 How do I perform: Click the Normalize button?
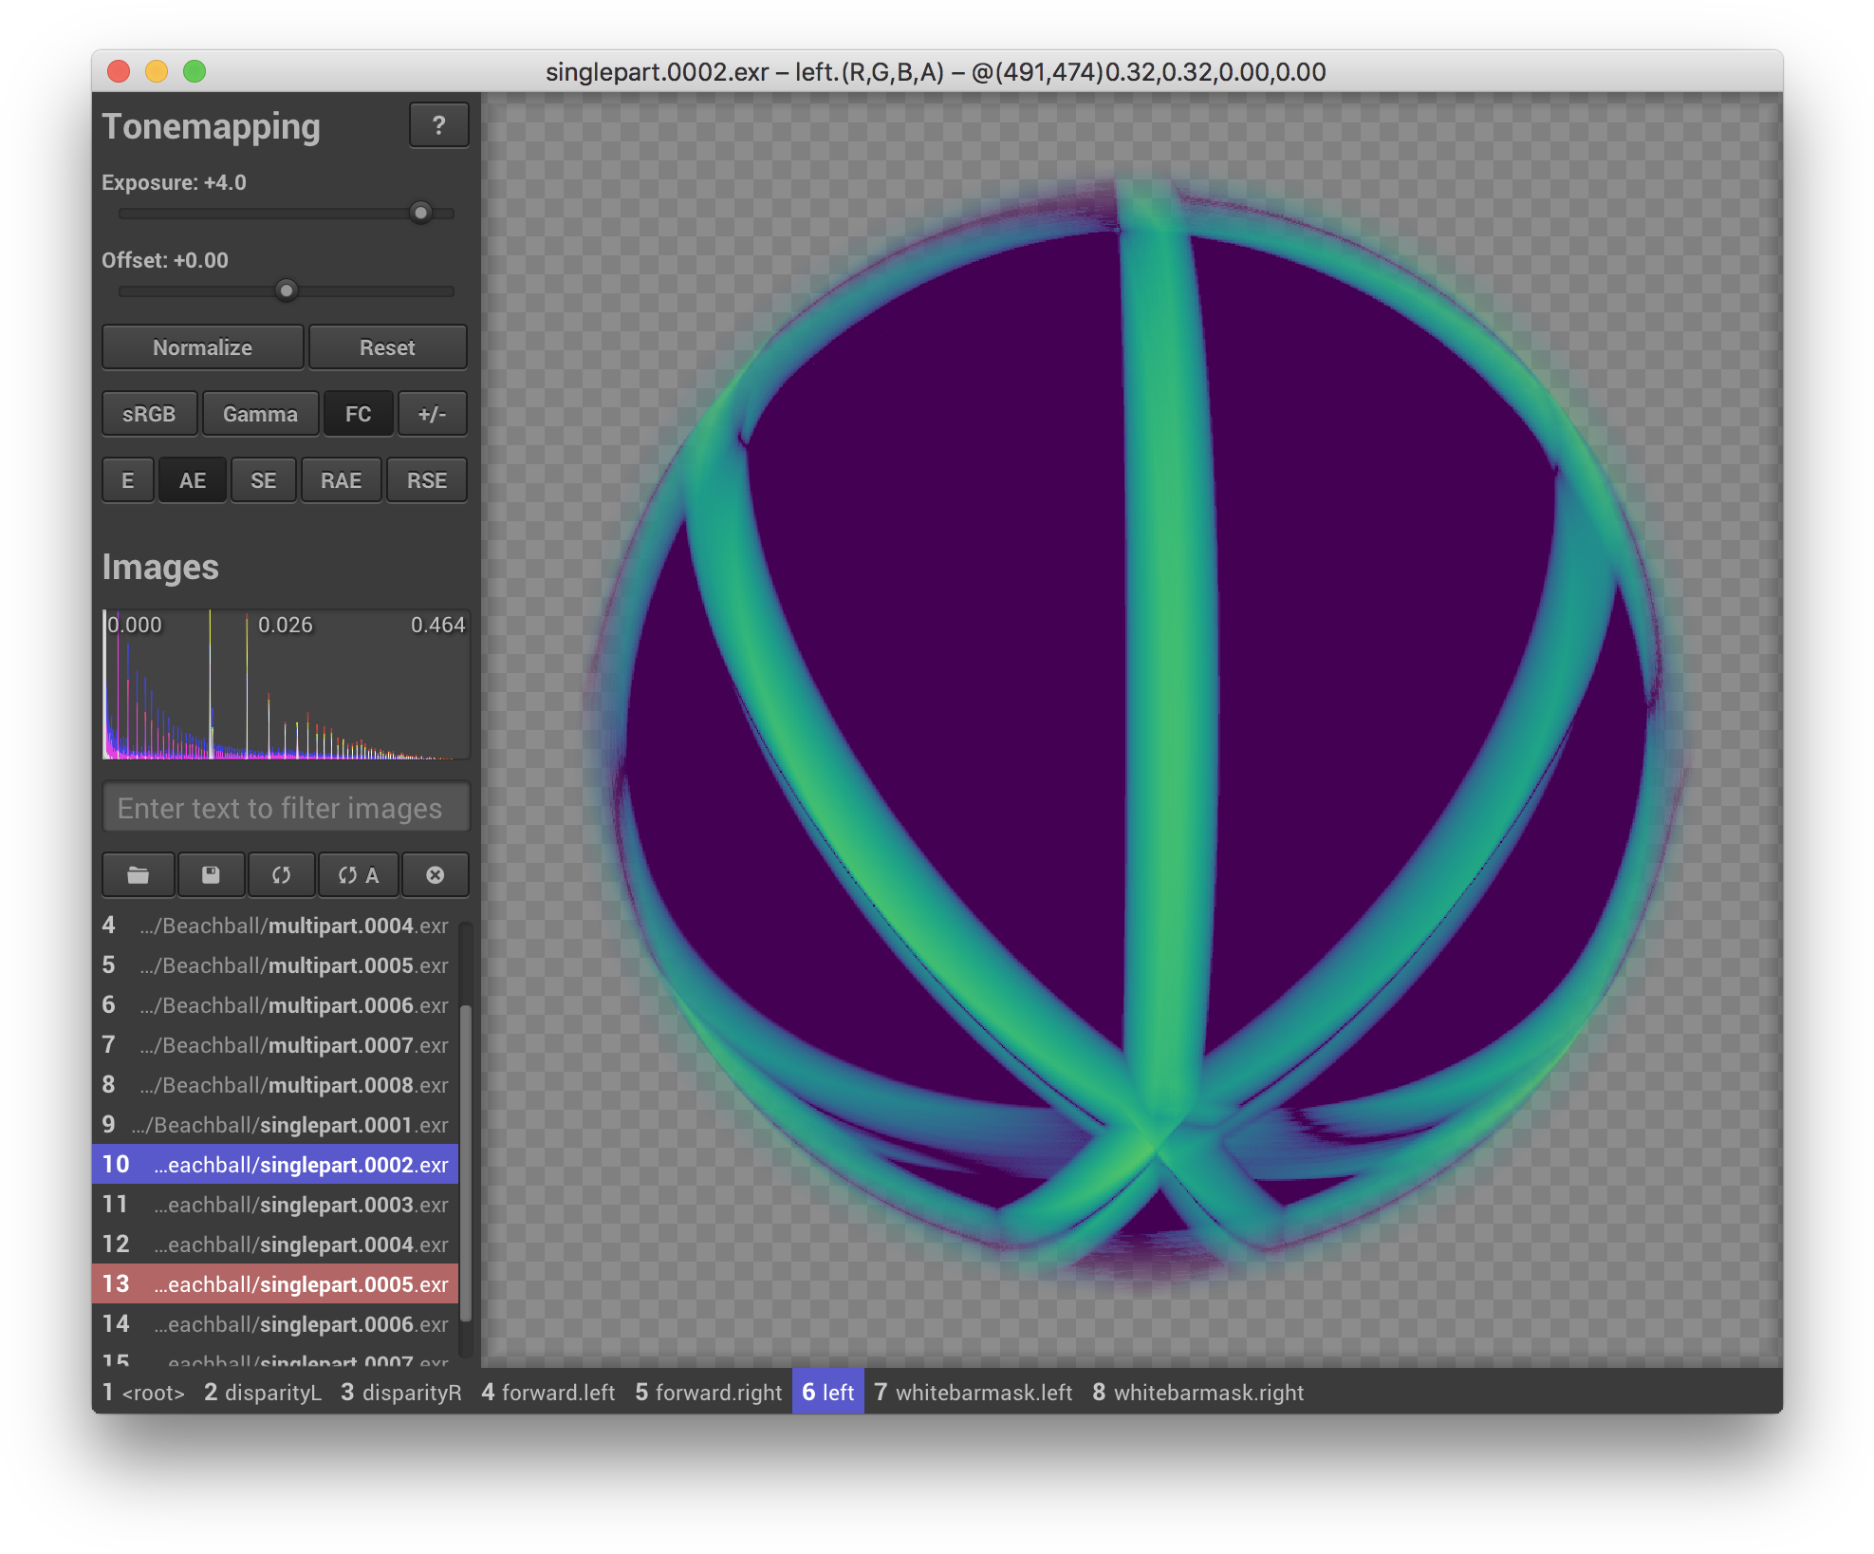tap(202, 346)
